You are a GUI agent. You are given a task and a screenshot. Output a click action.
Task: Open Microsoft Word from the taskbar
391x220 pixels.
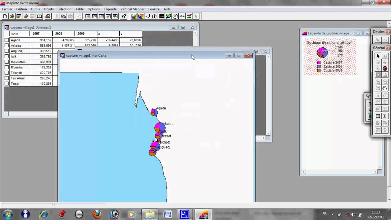click(168, 214)
